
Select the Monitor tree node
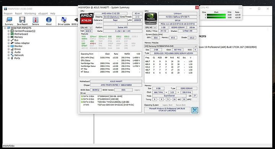click(x=18, y=46)
